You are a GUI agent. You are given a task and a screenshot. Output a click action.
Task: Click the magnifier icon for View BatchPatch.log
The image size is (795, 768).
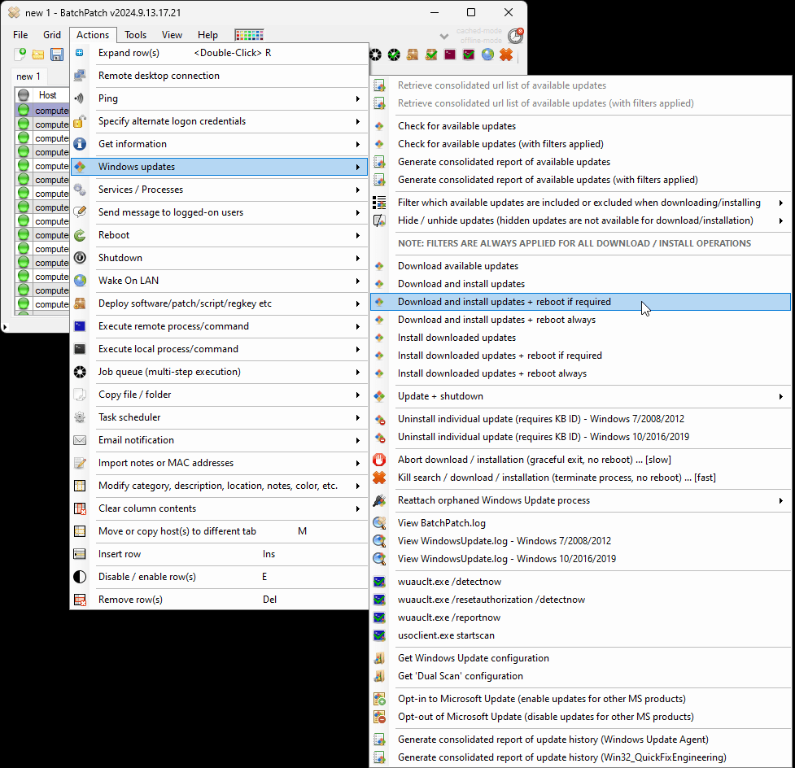(x=379, y=523)
